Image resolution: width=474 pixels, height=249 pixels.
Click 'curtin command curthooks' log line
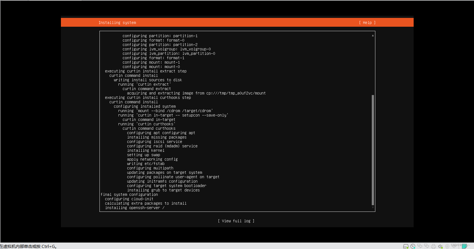click(149, 128)
